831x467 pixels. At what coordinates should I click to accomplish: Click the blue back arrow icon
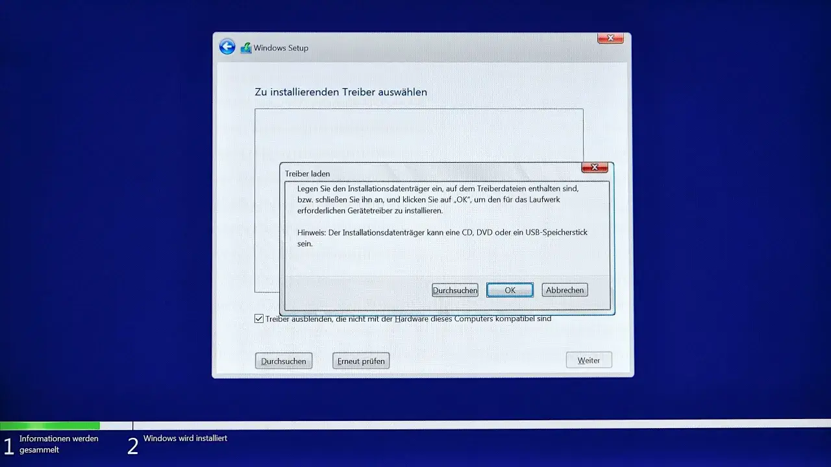click(227, 47)
